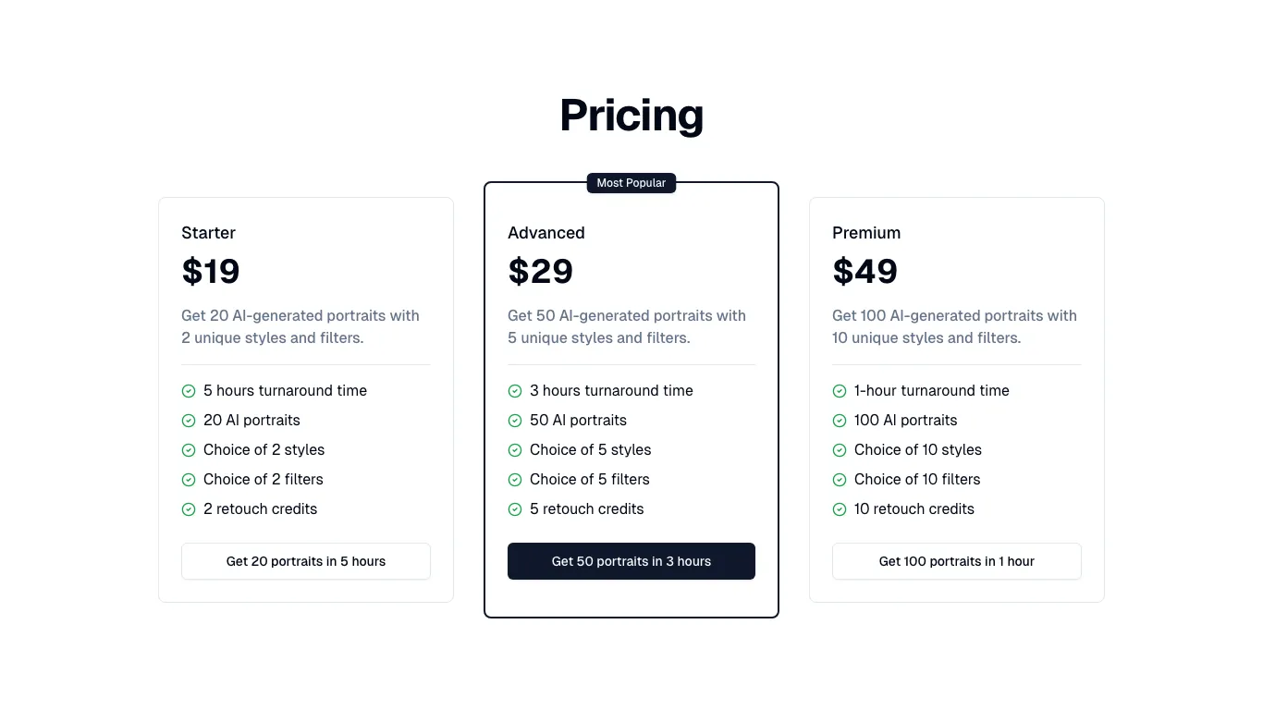Select the checkmark by '1-hour turnaround time'

840,390
